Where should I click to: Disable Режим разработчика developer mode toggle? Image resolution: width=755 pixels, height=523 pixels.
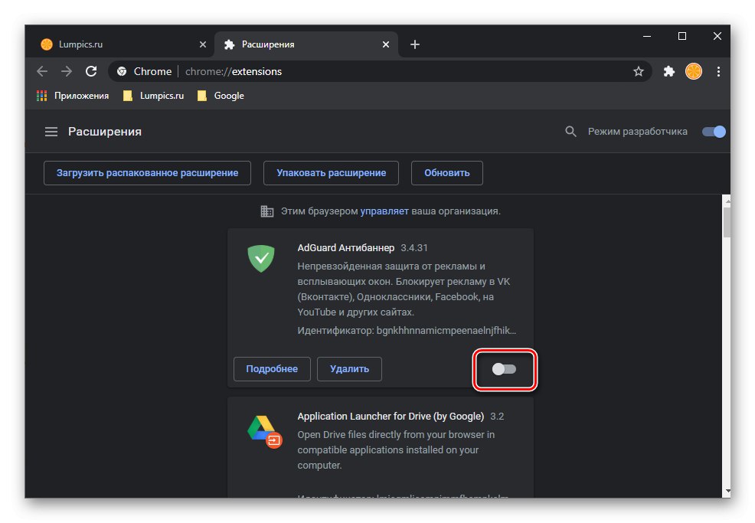point(714,132)
